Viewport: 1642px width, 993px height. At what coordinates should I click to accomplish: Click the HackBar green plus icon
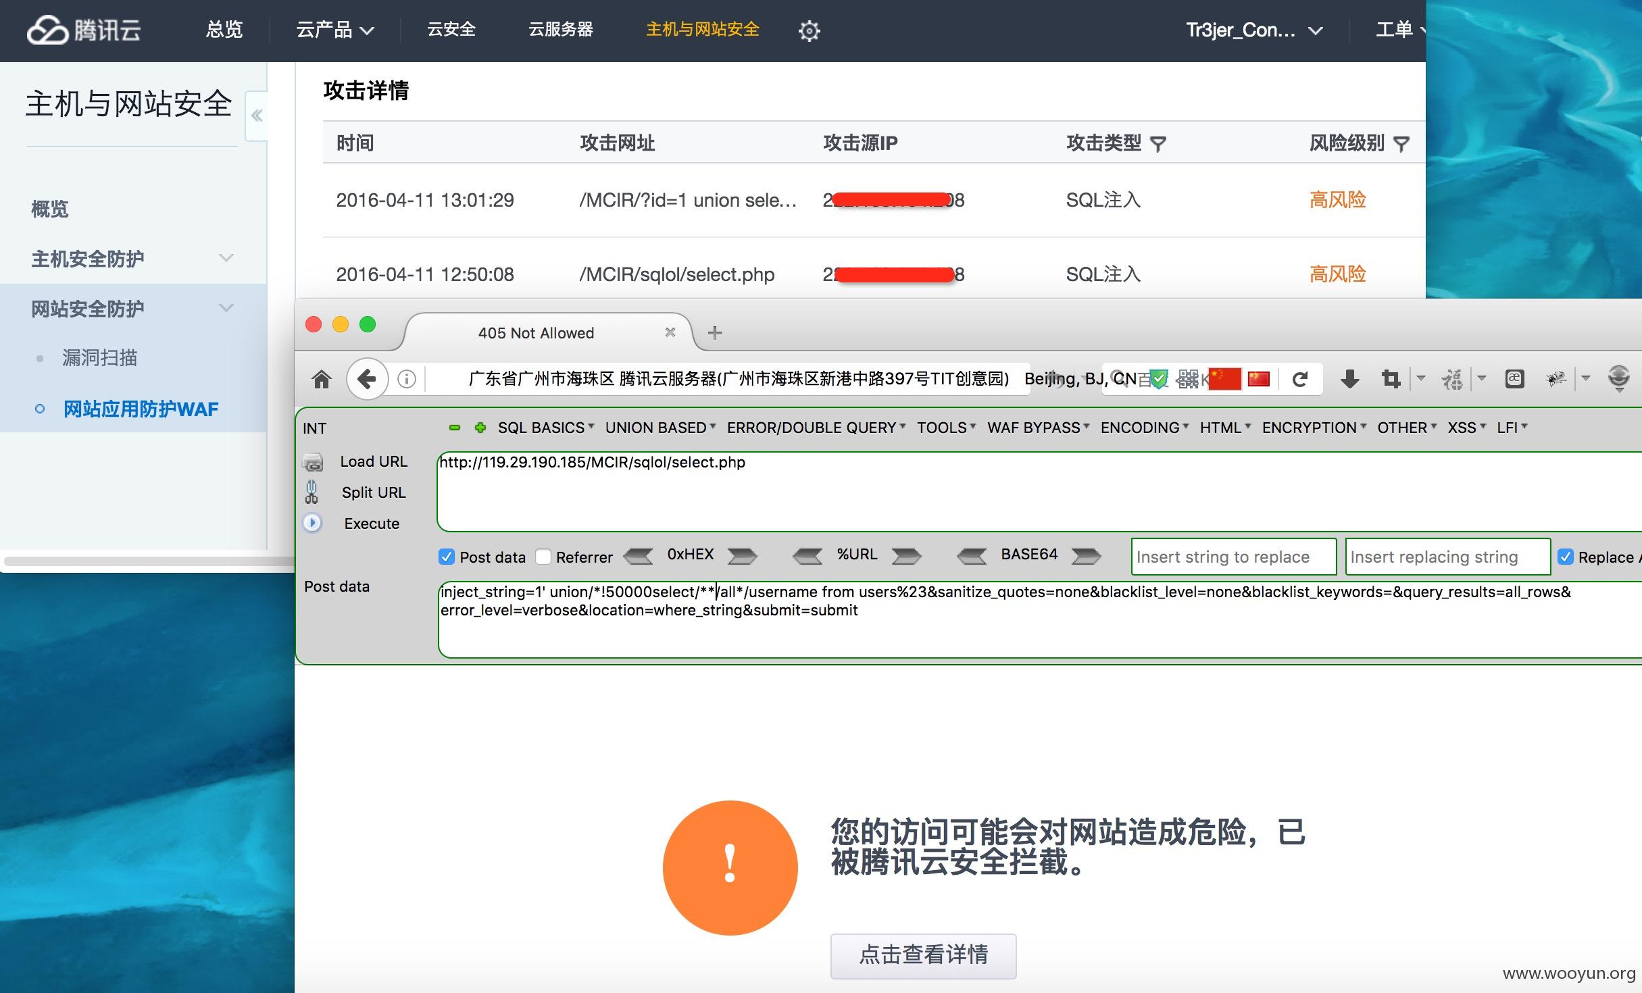point(480,428)
